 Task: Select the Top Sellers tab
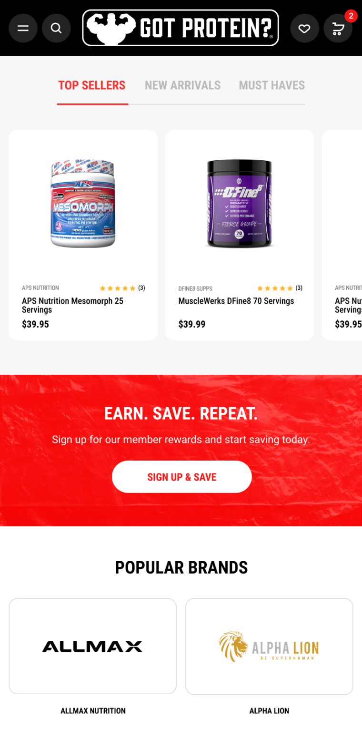pos(92,85)
